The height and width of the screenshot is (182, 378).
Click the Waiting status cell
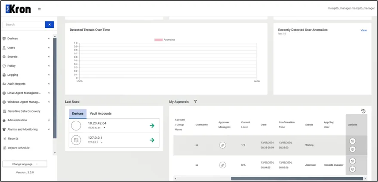tap(309, 145)
